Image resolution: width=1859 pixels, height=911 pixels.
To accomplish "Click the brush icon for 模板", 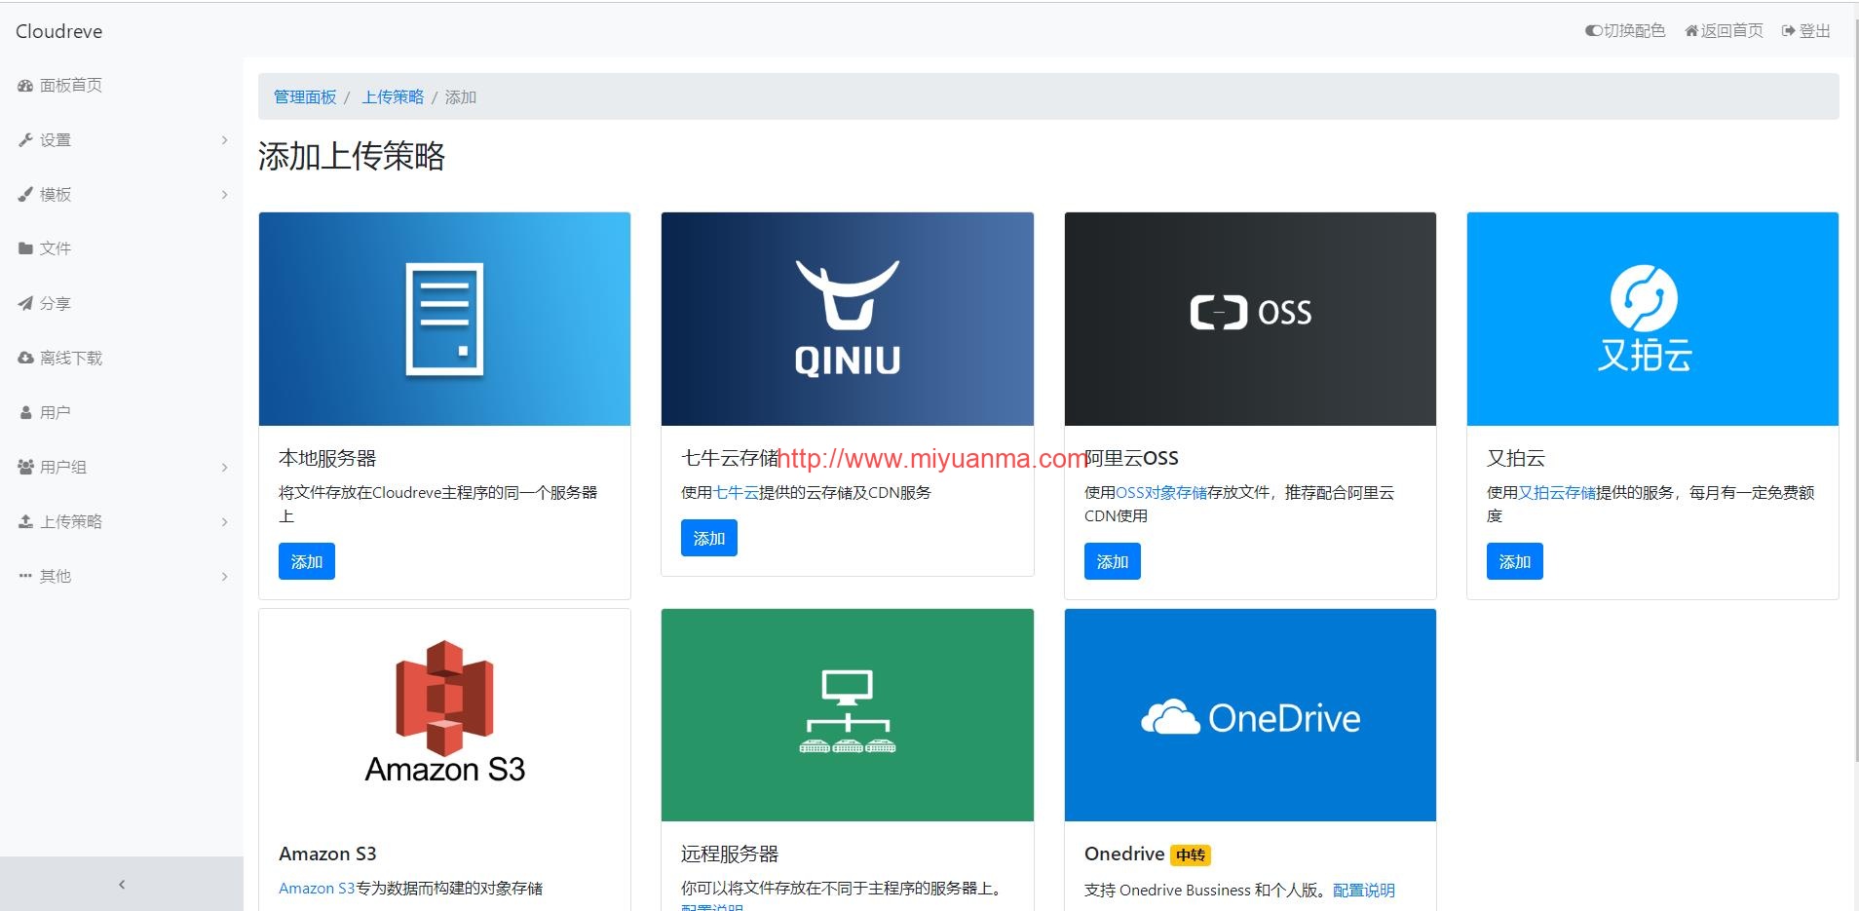I will [x=25, y=195].
